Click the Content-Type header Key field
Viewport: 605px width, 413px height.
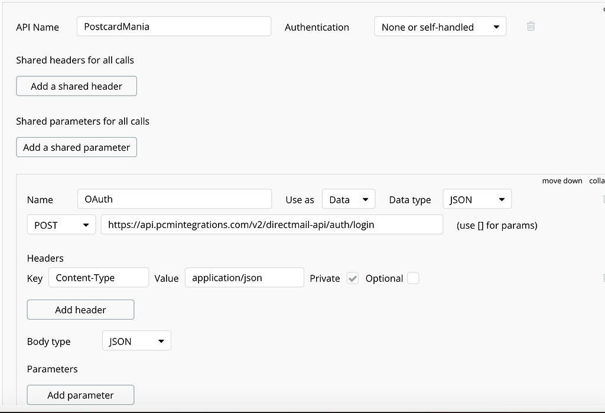[x=99, y=278]
